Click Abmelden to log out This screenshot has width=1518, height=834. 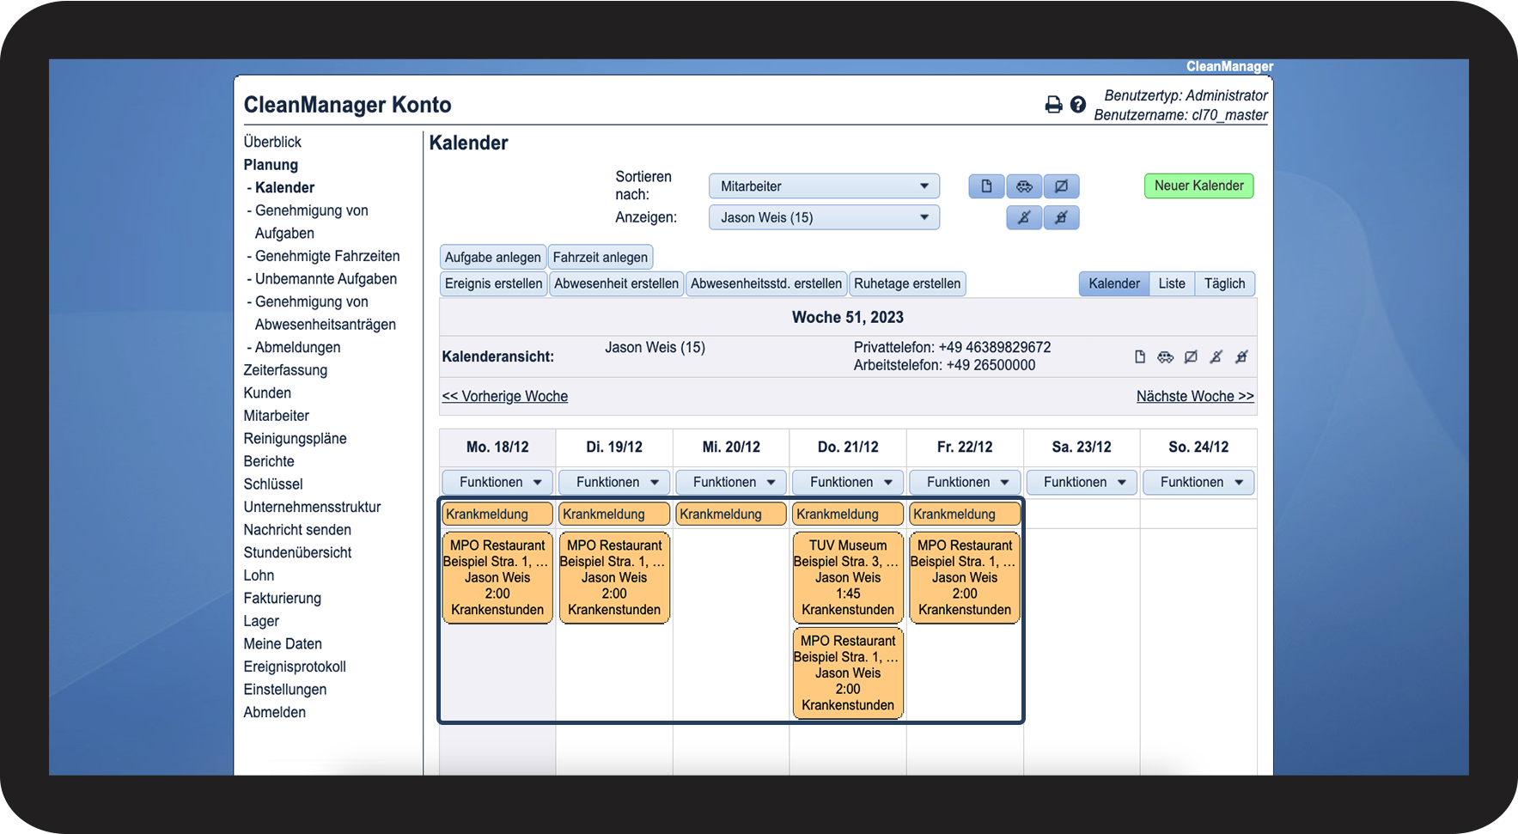pos(274,712)
